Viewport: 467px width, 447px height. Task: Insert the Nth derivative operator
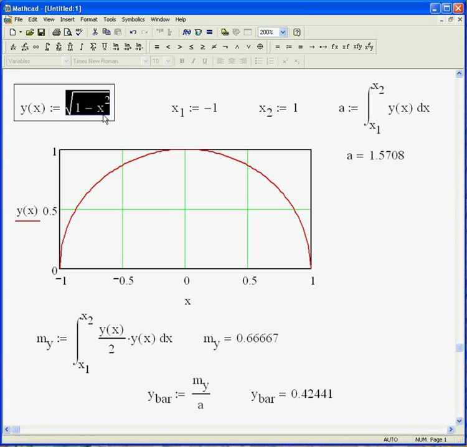[x=25, y=47]
